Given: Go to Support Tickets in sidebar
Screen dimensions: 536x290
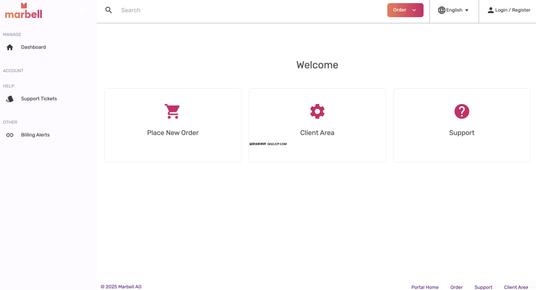Looking at the screenshot, I should [x=39, y=99].
